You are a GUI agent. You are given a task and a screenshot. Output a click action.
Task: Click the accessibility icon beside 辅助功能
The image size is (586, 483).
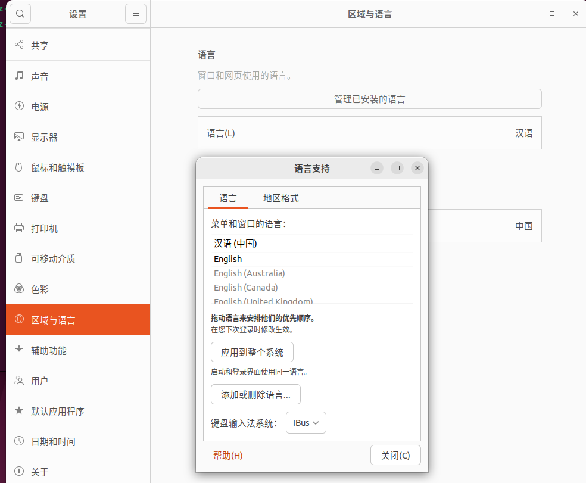pos(19,350)
